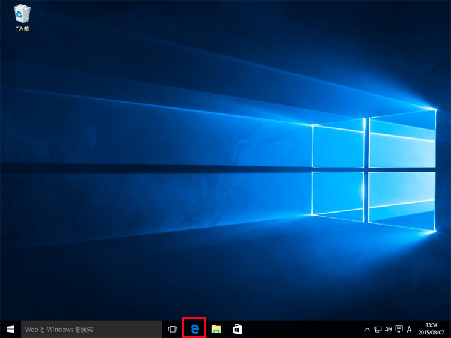Click empty desktop area below the Recycle Bin
The width and height of the screenshot is (451, 338).
tap(22, 90)
